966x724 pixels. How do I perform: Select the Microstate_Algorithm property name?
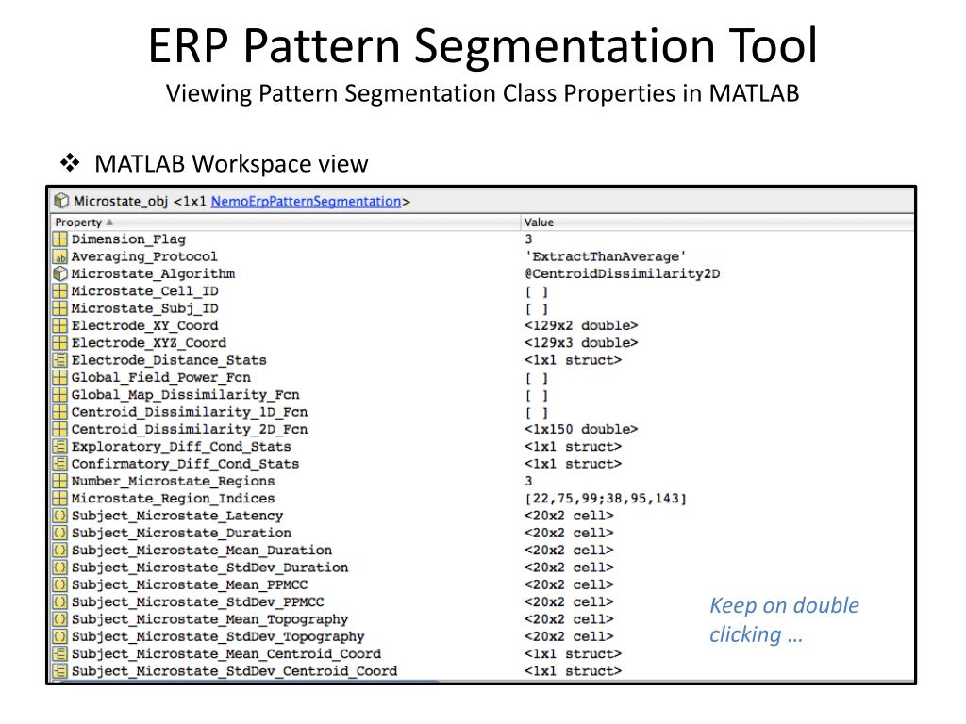[153, 273]
